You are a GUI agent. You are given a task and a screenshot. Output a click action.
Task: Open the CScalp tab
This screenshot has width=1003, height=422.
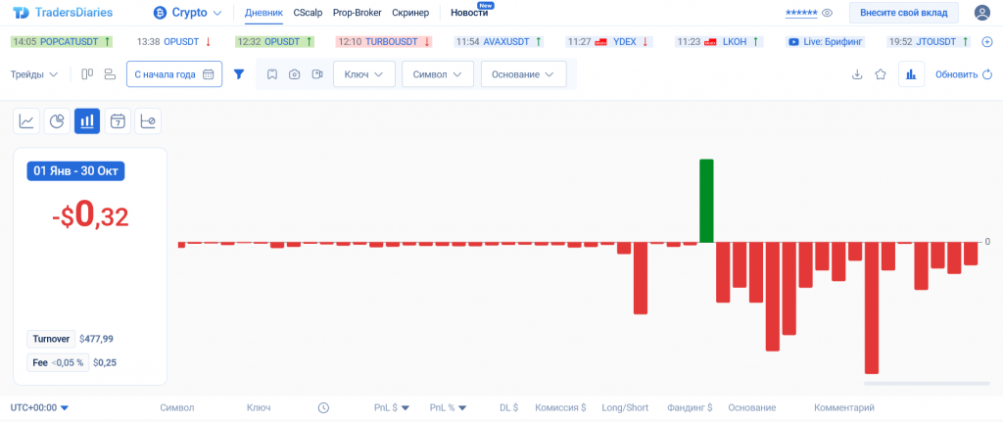point(308,12)
